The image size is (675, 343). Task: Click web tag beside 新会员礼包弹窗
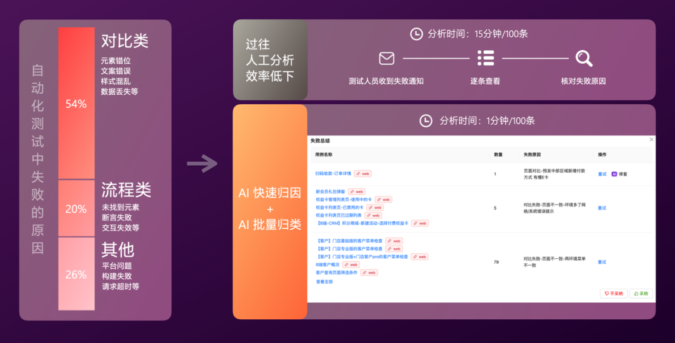coord(357,191)
